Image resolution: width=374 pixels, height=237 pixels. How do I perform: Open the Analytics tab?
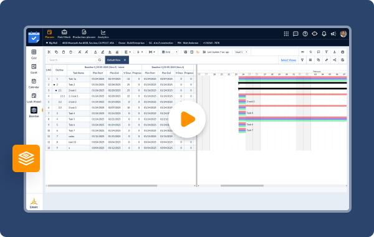pos(103,34)
